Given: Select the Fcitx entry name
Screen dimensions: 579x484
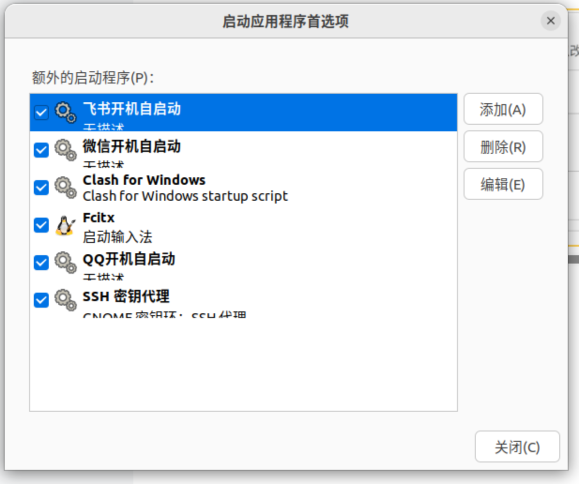Looking at the screenshot, I should tap(99, 218).
